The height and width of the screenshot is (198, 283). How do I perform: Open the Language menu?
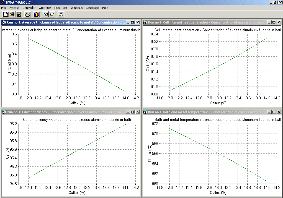point(92,8)
